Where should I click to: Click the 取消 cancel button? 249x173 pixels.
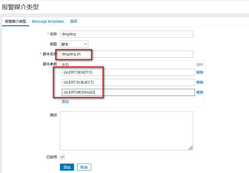point(84,167)
